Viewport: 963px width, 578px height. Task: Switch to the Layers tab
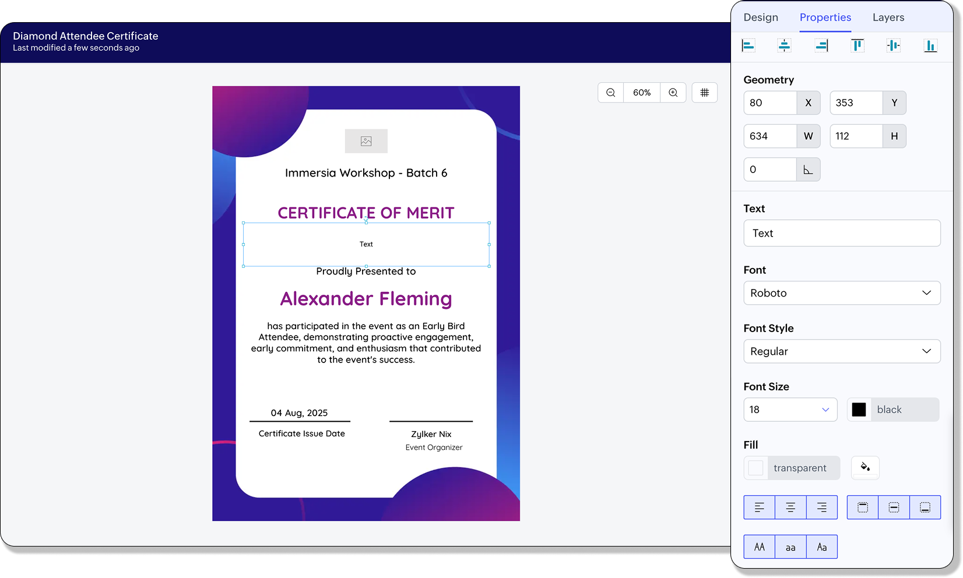click(888, 17)
